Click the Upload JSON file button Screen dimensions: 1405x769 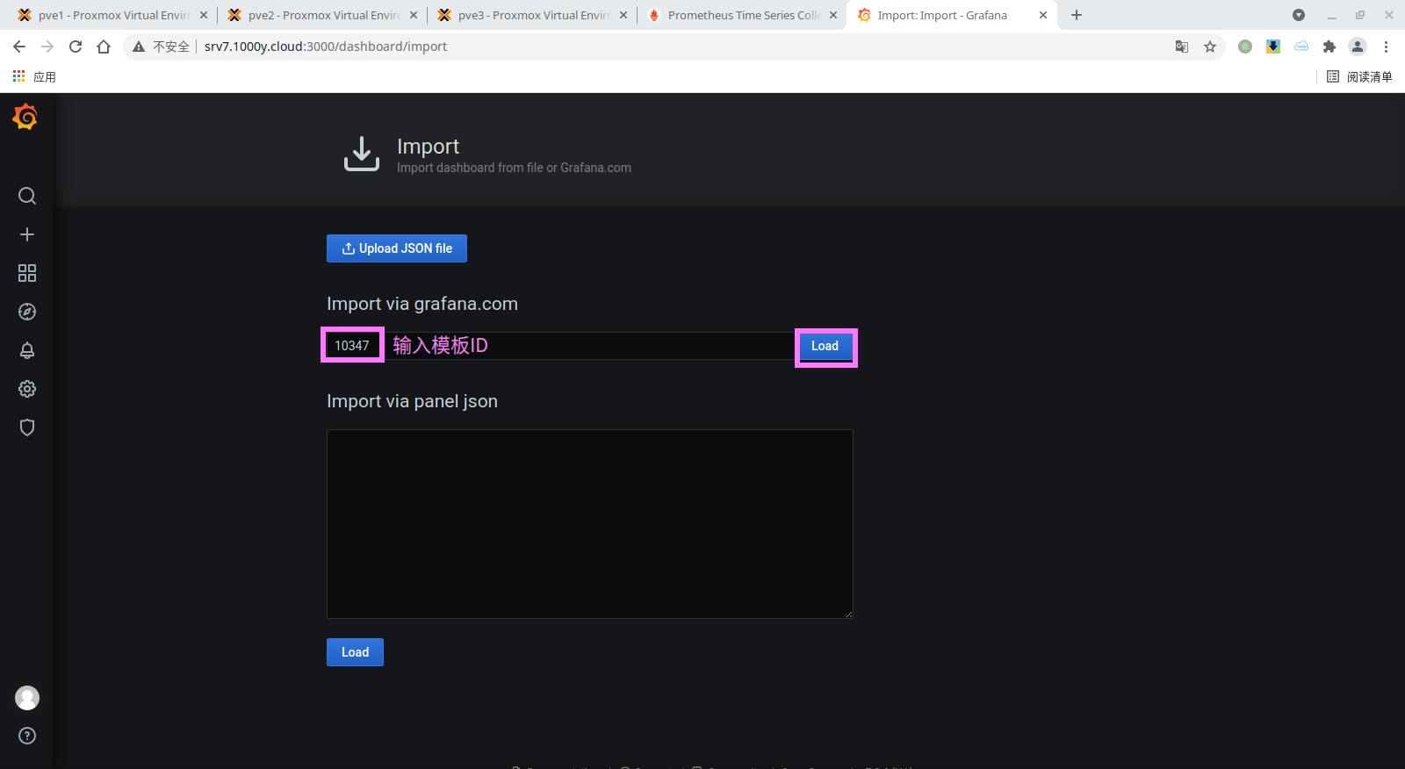(397, 248)
